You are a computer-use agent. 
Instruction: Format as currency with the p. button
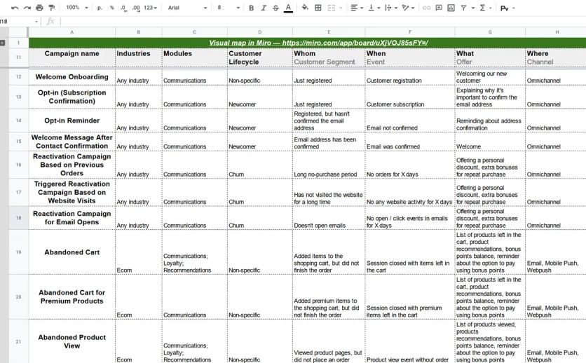tap(100, 8)
